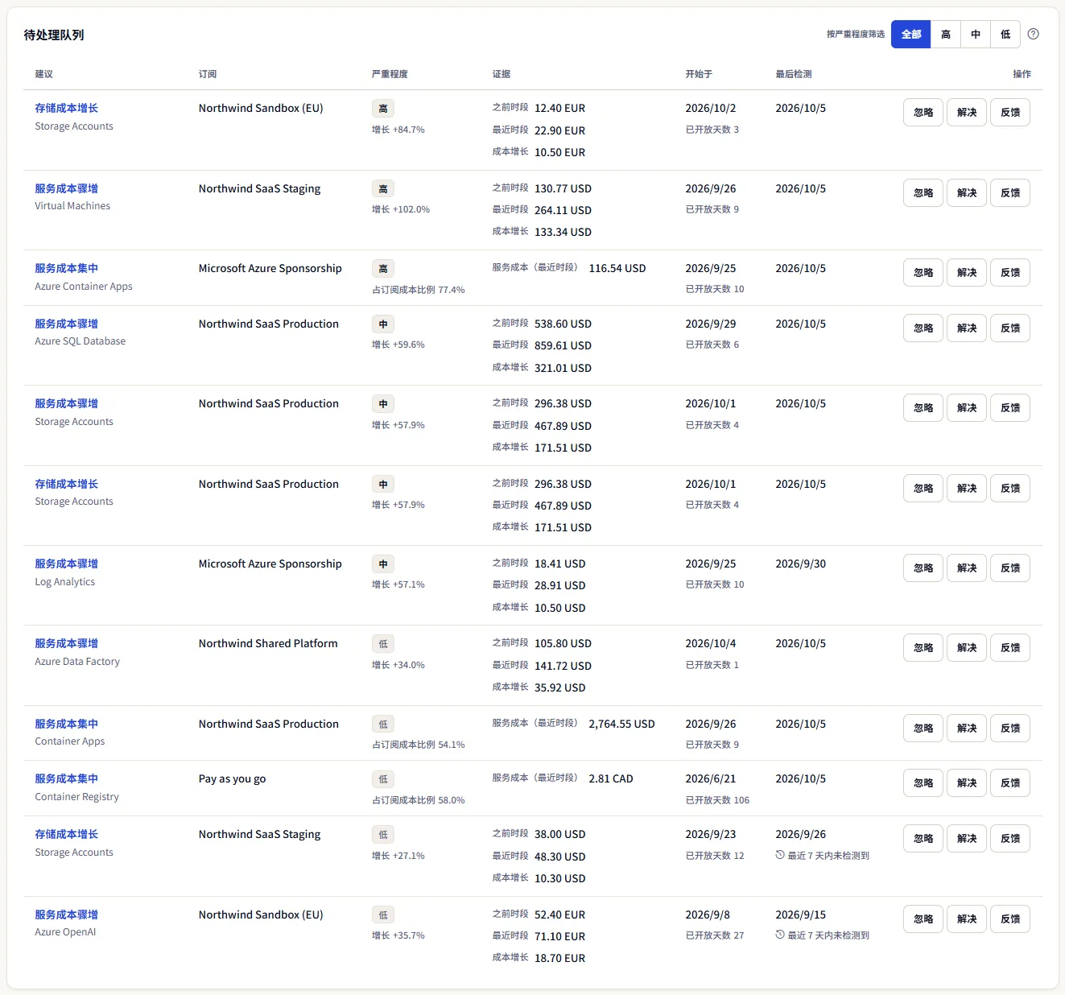Image resolution: width=1065 pixels, height=995 pixels.
Task: Open 服务成本骤增 link for Azure Data Factory
Action: click(x=66, y=643)
